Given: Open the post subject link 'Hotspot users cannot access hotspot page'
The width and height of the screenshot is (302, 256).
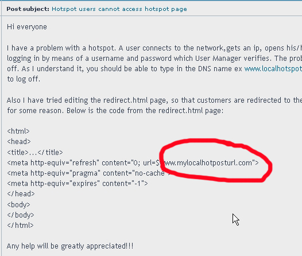Looking at the screenshot, I should tap(119, 9).
